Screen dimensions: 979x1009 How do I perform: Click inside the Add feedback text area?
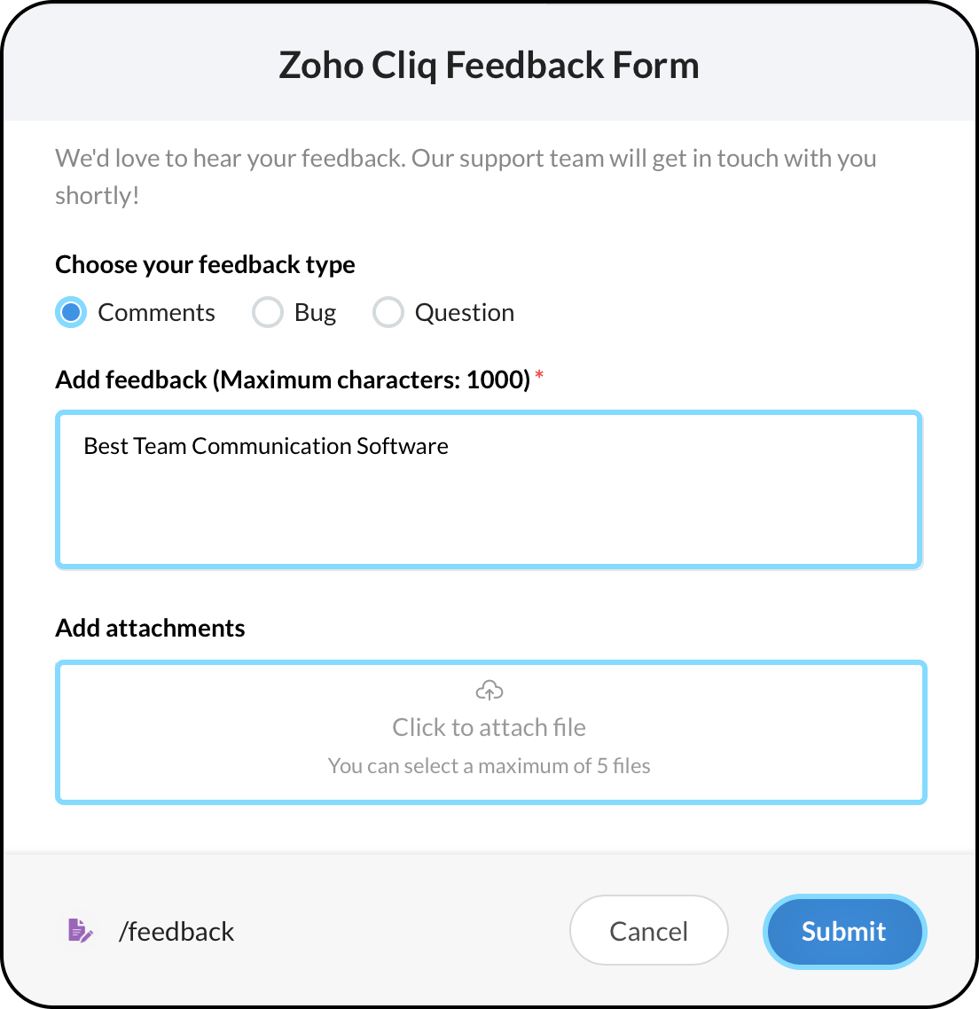point(489,505)
